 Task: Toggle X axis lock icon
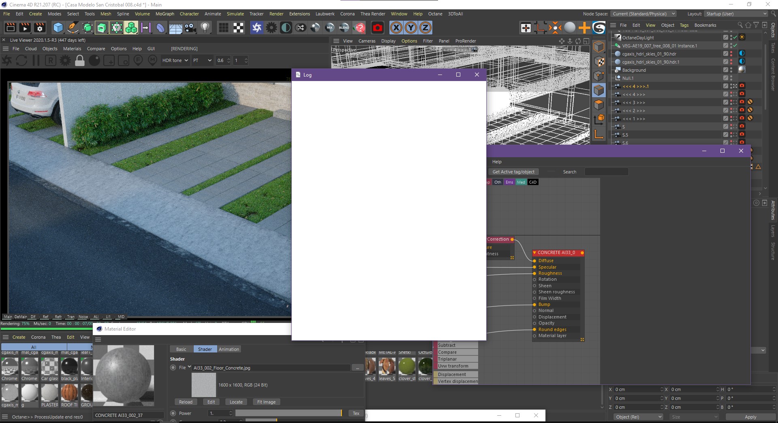coord(396,28)
